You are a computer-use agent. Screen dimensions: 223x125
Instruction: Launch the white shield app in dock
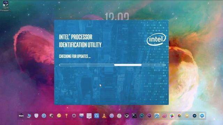(36, 116)
